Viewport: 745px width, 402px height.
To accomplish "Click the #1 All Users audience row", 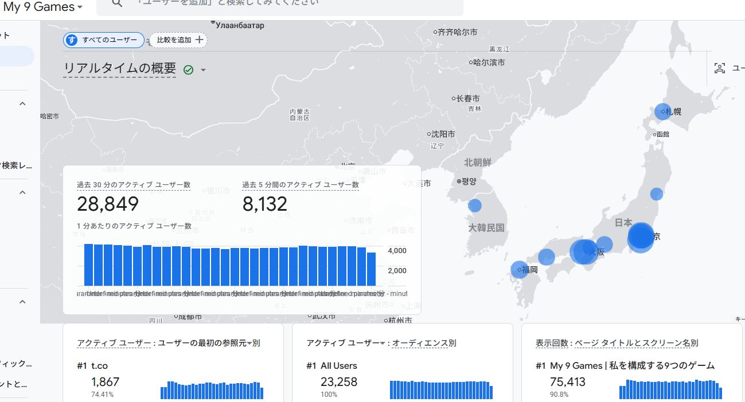I will click(x=338, y=366).
